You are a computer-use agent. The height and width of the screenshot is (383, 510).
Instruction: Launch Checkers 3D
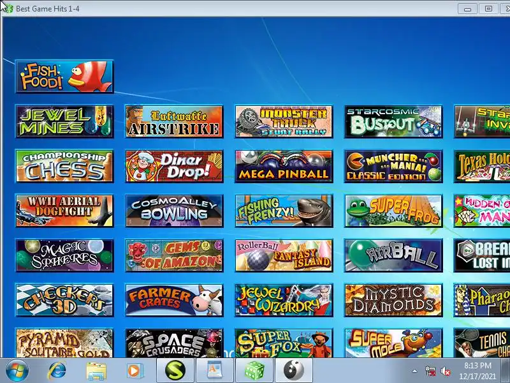coord(64,300)
